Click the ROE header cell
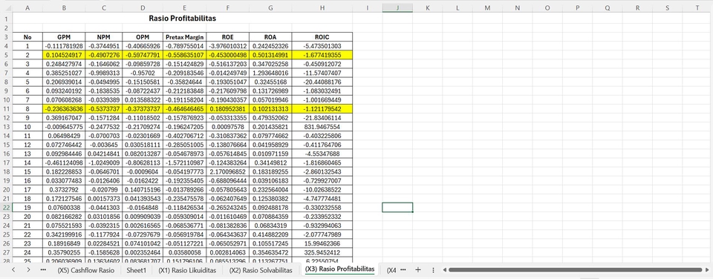 point(227,37)
